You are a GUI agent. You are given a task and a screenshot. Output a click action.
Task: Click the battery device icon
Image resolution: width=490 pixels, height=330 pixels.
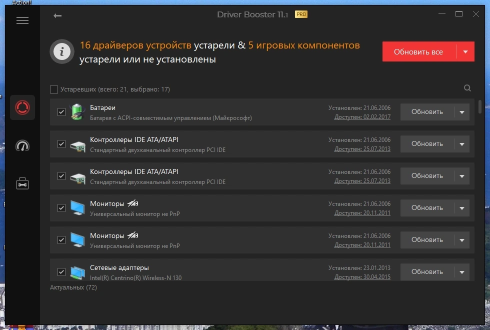tap(77, 112)
